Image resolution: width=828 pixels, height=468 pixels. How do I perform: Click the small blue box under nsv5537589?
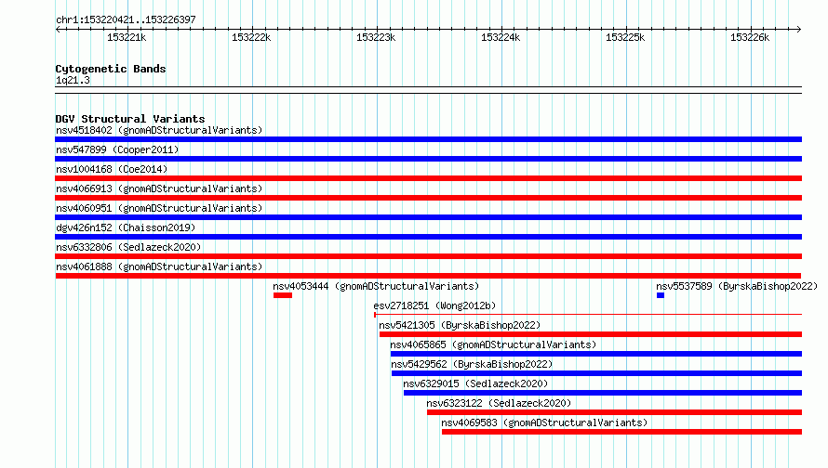tap(661, 295)
